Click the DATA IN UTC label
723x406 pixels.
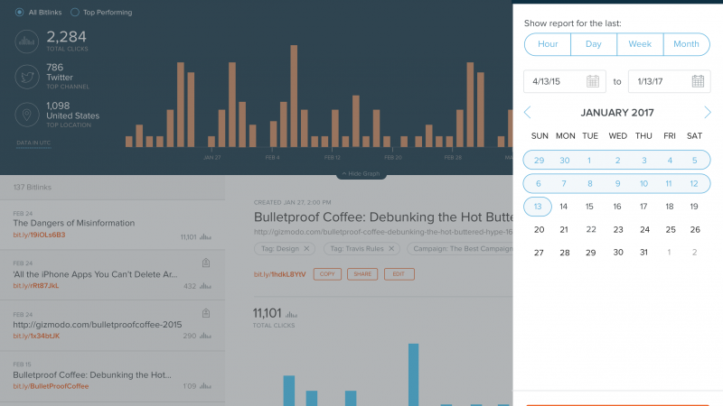33,143
